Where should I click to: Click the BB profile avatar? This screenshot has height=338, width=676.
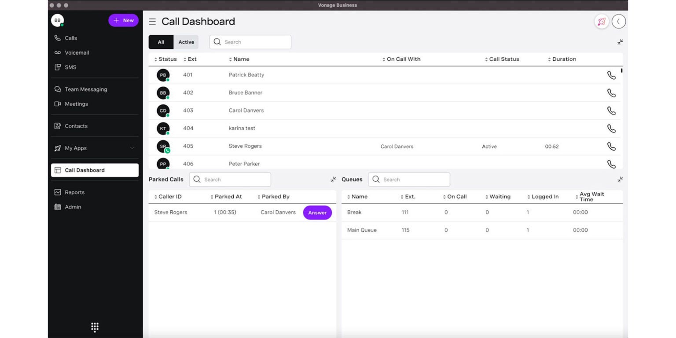click(58, 20)
